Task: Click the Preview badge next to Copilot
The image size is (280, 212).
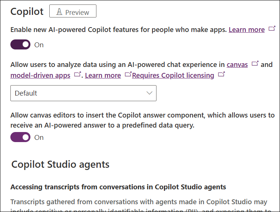Action: (73, 12)
